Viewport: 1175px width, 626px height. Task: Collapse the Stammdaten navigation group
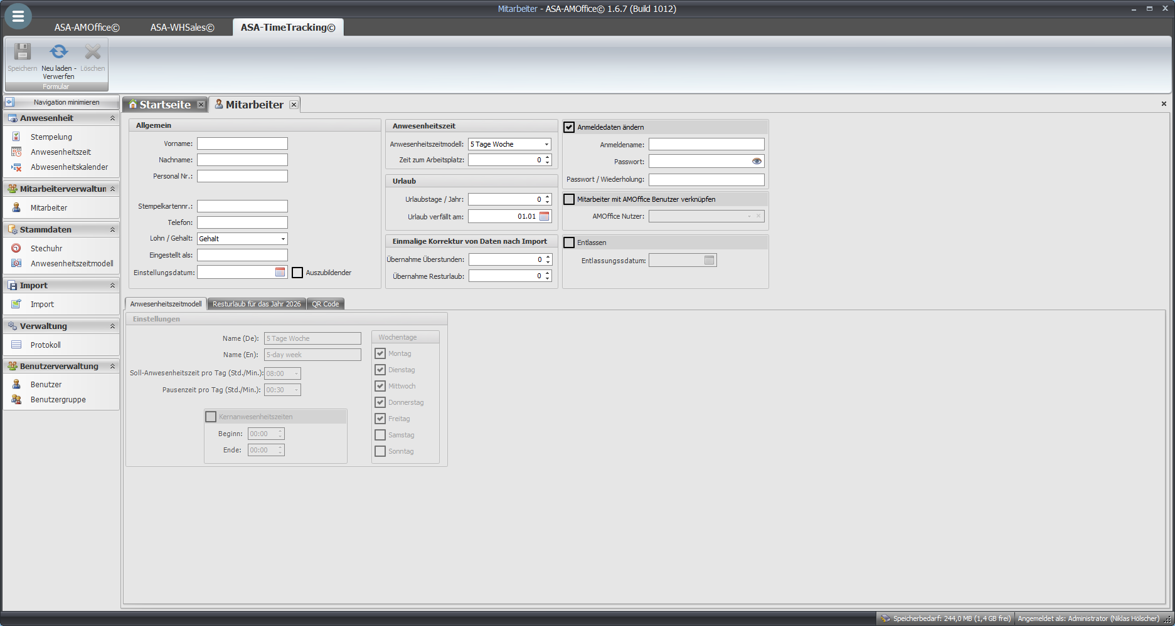[x=112, y=230]
